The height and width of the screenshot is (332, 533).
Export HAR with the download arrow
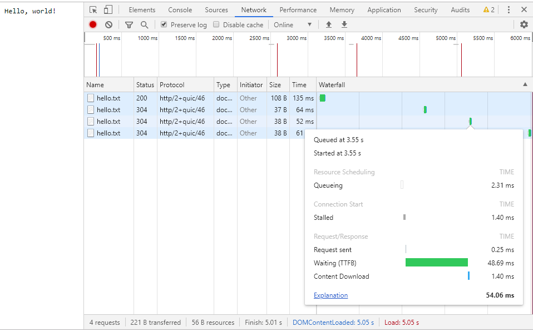(344, 24)
